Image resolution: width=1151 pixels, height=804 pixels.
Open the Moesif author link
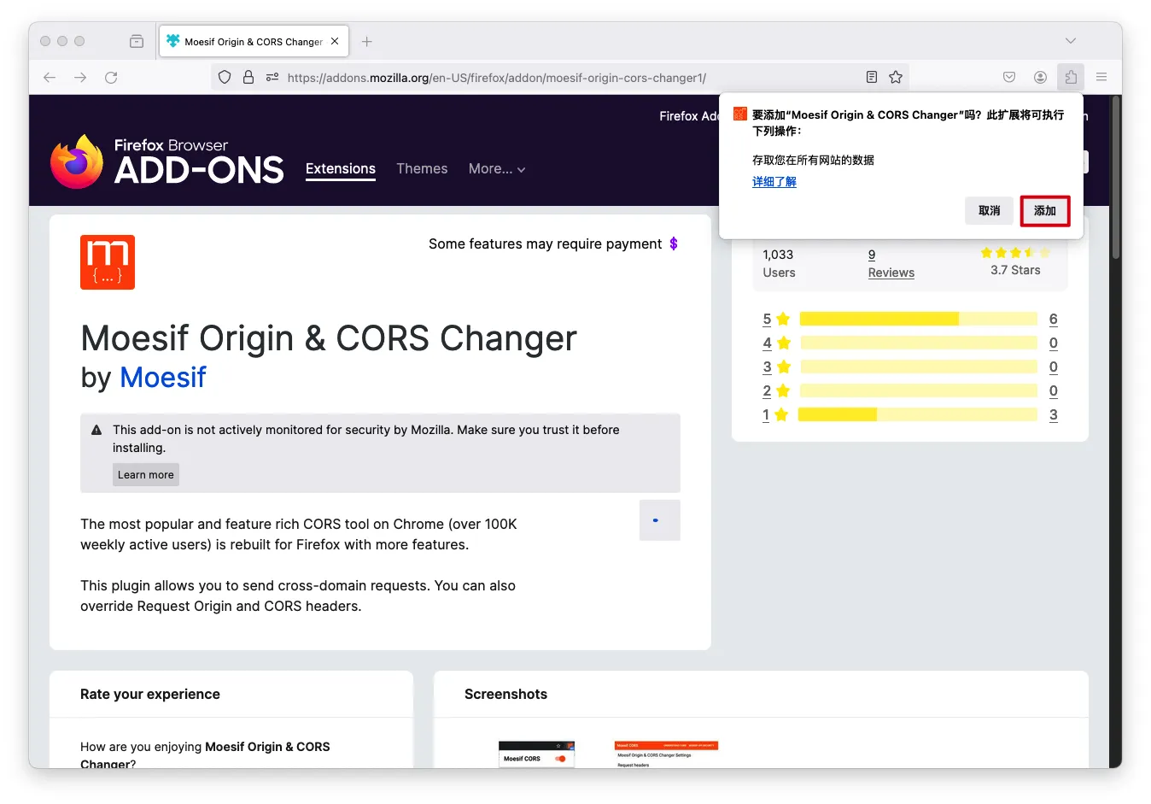(163, 378)
